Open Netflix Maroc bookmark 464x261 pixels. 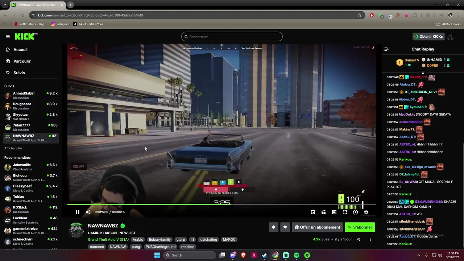[x=30, y=24]
